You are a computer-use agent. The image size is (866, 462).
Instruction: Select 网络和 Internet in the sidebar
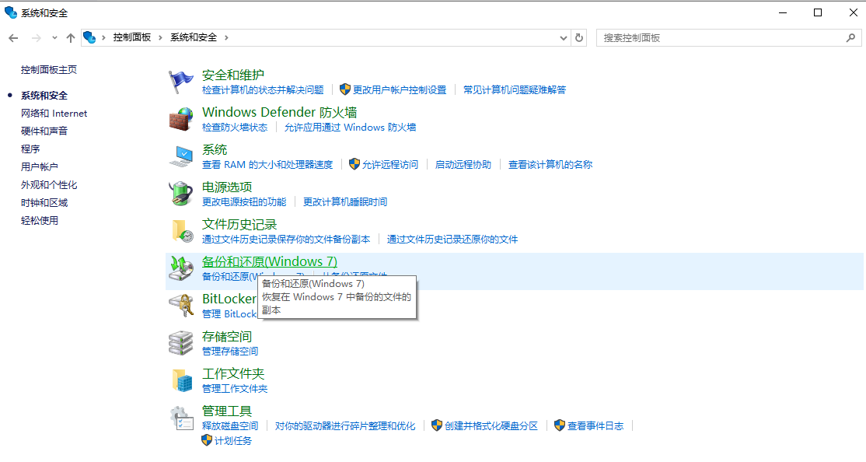click(54, 112)
